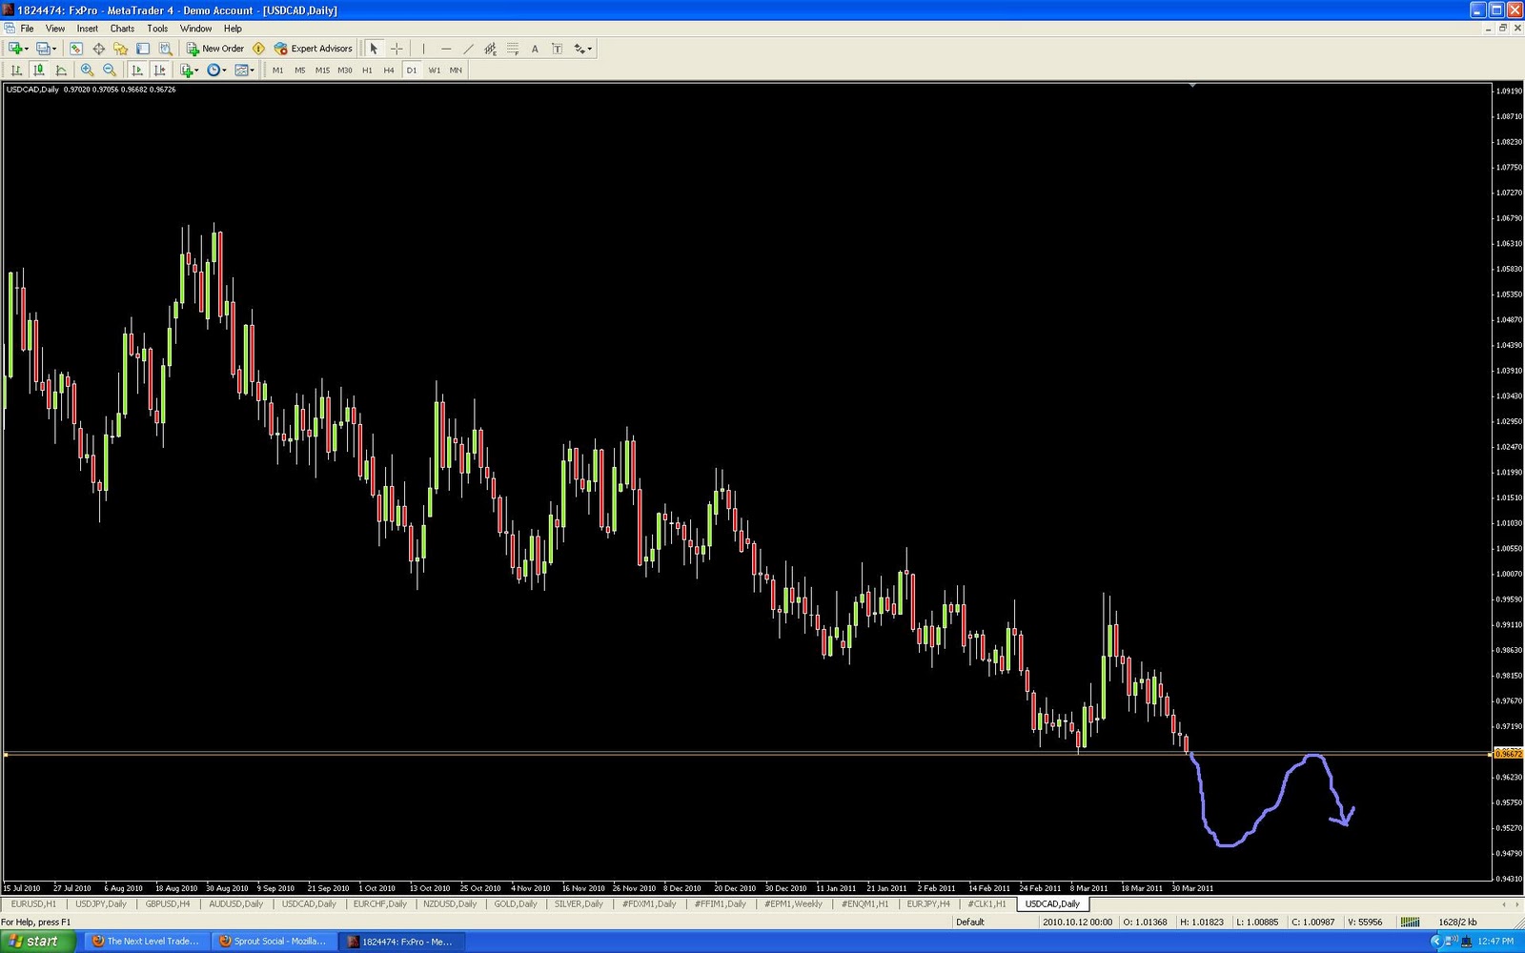Expand the New Chart dropdown arrow
Image resolution: width=1525 pixels, height=953 pixels.
click(27, 49)
